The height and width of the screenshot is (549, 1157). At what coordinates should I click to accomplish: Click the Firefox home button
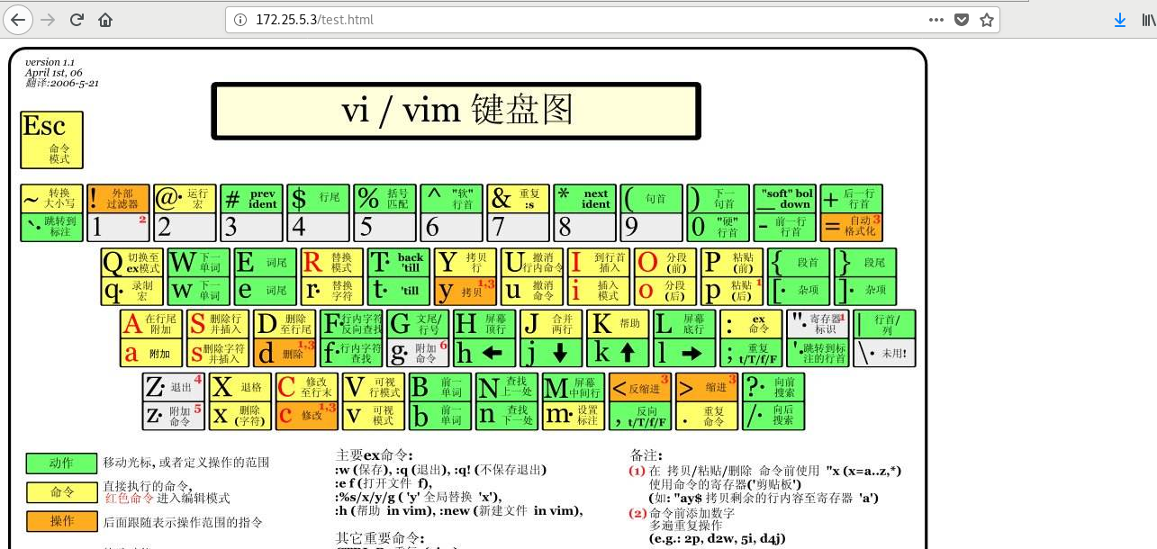pyautogui.click(x=105, y=19)
